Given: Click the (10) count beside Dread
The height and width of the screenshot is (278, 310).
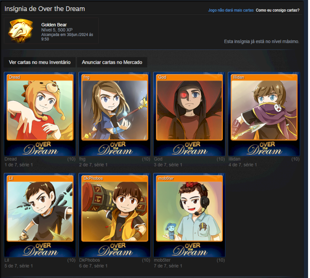Looking at the screenshot, I should click(x=71, y=159).
